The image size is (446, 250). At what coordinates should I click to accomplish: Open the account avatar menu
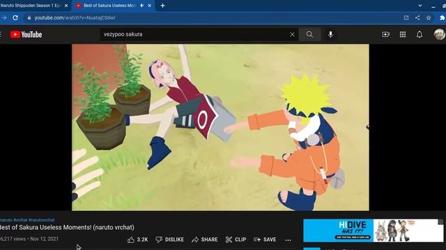point(440,35)
